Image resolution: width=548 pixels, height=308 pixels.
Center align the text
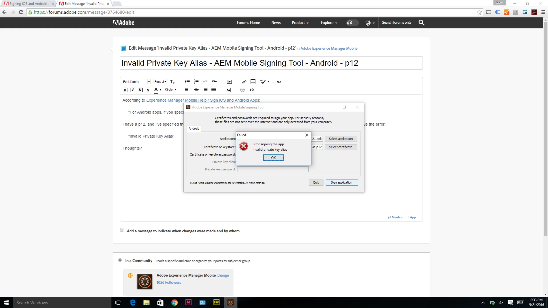point(196,90)
